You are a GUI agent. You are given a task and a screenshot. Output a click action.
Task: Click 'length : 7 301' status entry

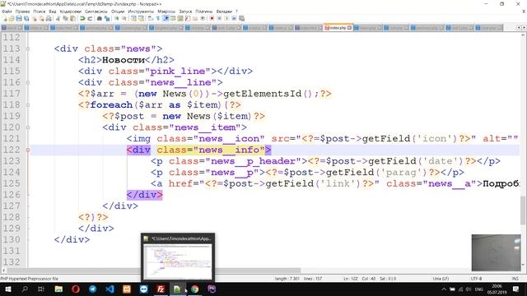287,279
